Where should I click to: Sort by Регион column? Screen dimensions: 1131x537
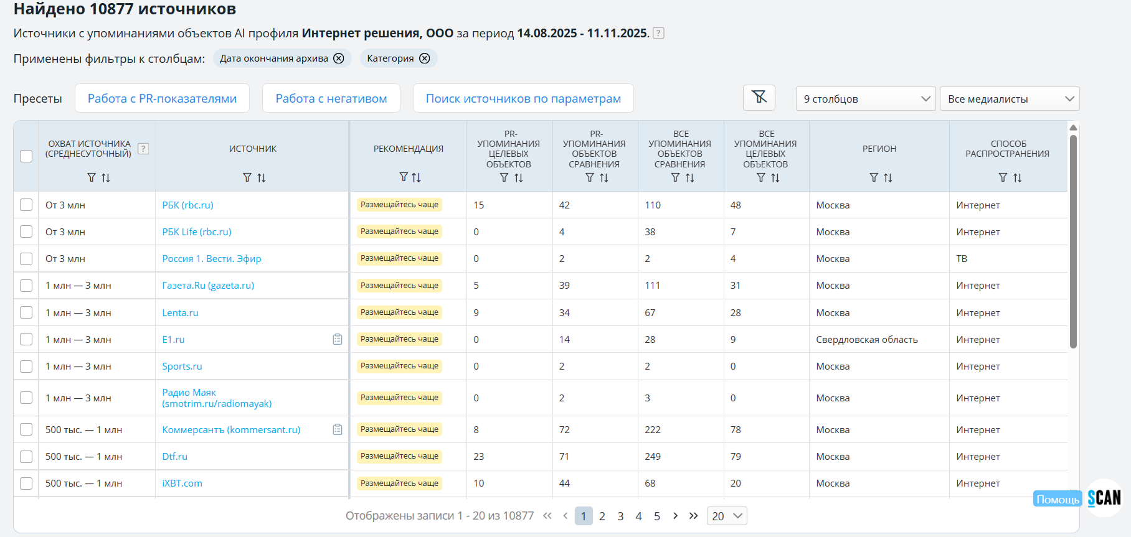coord(888,178)
